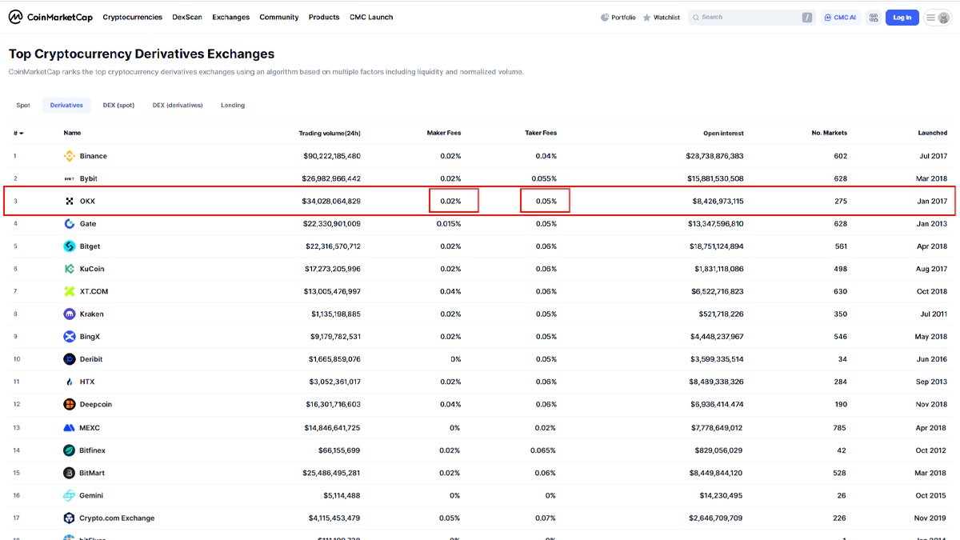The width and height of the screenshot is (960, 540).
Task: Open the Portfolio pie chart icon
Action: (605, 18)
